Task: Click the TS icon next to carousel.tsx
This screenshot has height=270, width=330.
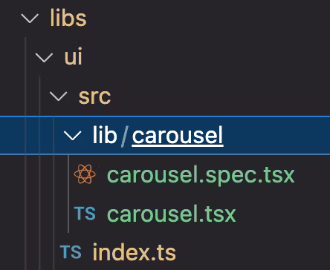Action: (x=85, y=214)
